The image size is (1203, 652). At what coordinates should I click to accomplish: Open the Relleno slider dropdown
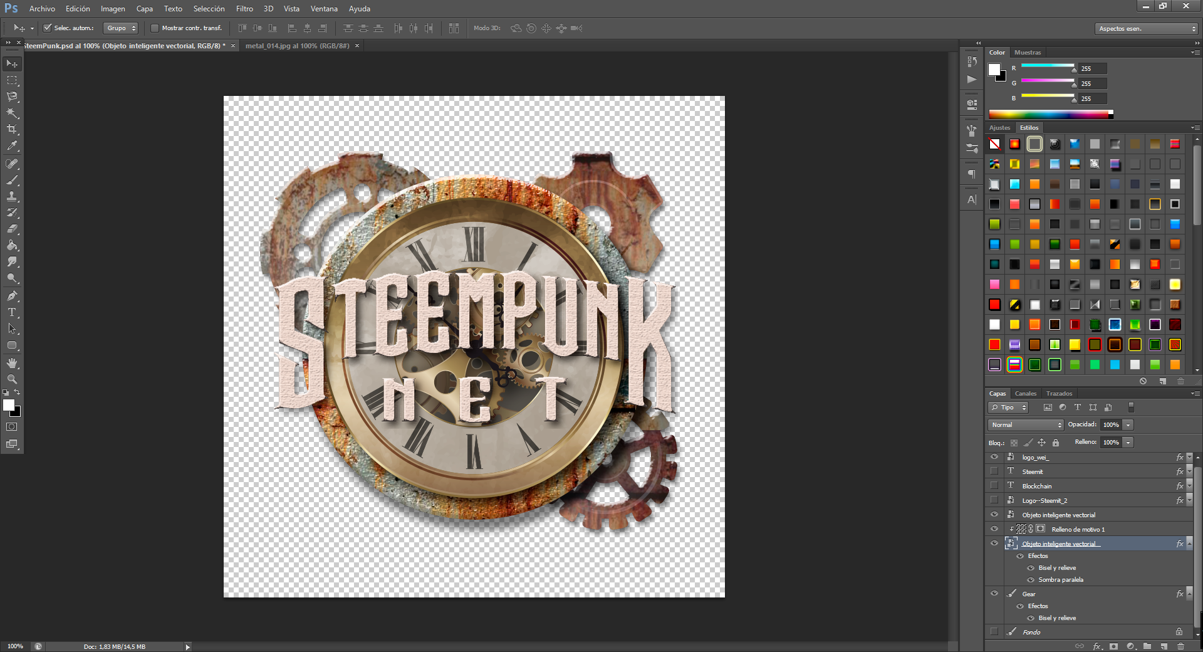point(1128,443)
